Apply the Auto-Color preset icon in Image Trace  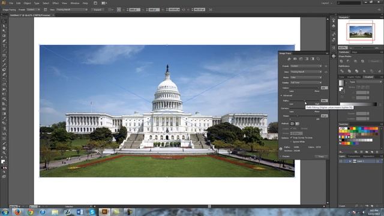coord(289,59)
